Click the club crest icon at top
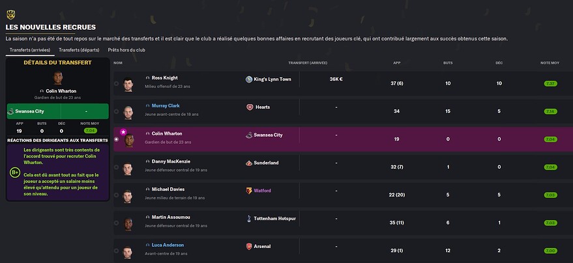 tap(10, 15)
